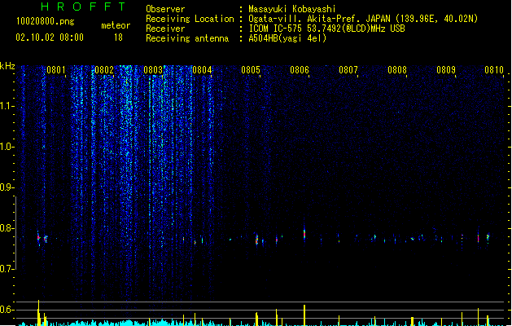
Task: Click the meteor echo near 0805
Action: tap(256, 240)
